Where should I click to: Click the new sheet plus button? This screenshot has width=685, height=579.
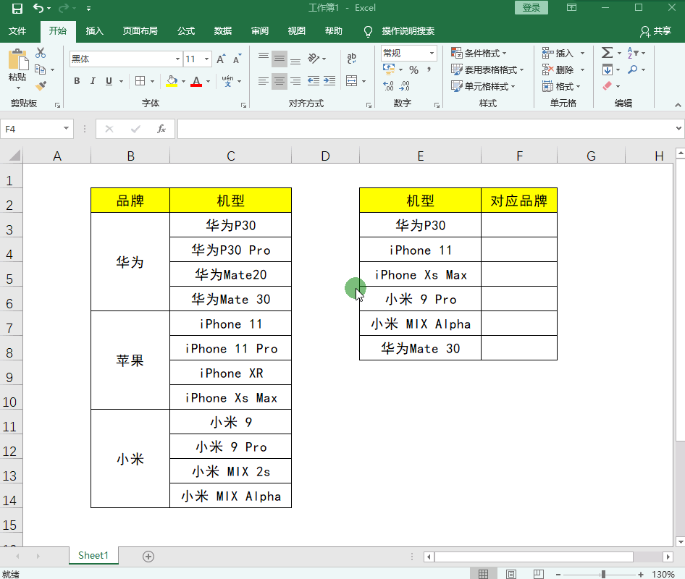pos(148,557)
